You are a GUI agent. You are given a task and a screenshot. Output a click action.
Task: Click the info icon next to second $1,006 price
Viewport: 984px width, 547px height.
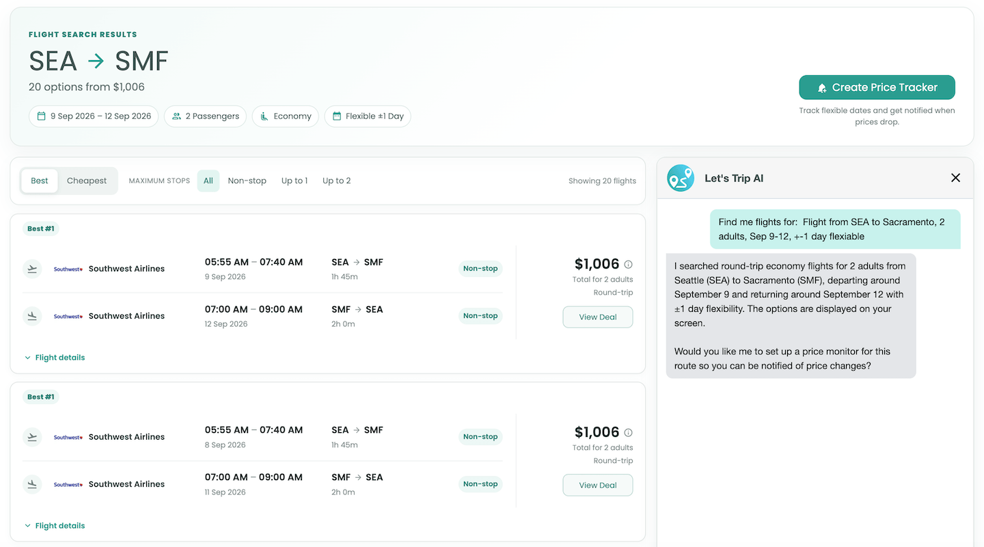pyautogui.click(x=628, y=432)
